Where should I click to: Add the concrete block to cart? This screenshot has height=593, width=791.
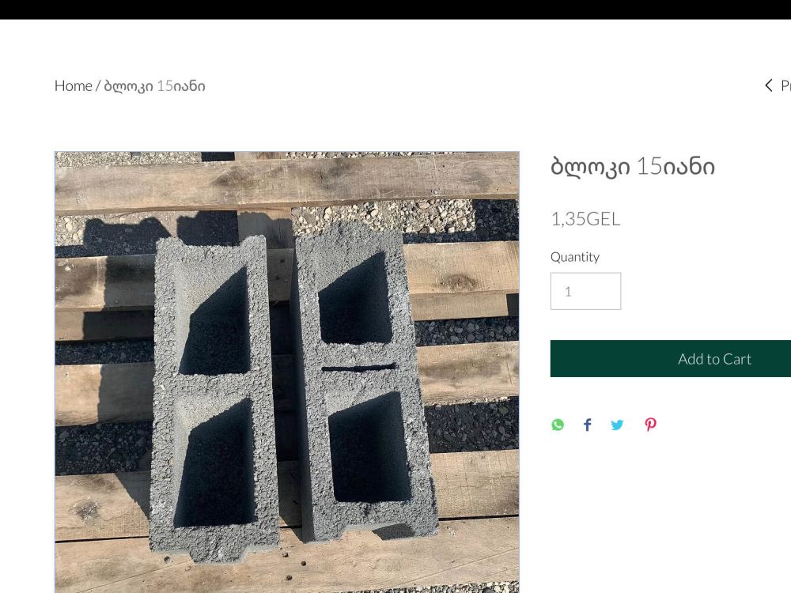[x=671, y=358]
